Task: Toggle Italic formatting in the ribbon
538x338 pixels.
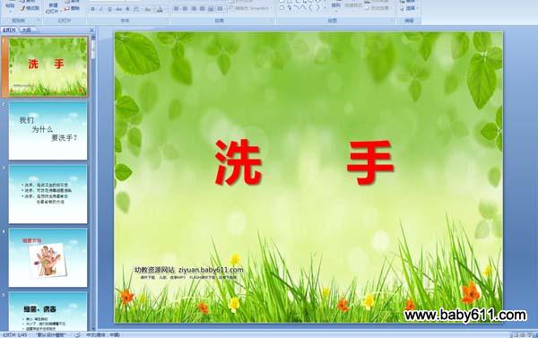Action: click(101, 9)
